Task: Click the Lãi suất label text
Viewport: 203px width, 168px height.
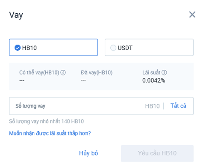Action: click(x=151, y=72)
